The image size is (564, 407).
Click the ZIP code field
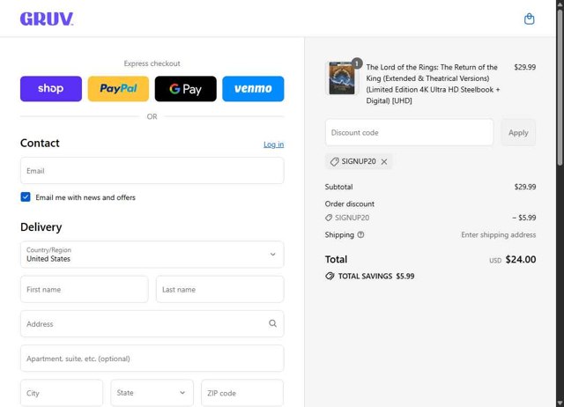point(242,393)
